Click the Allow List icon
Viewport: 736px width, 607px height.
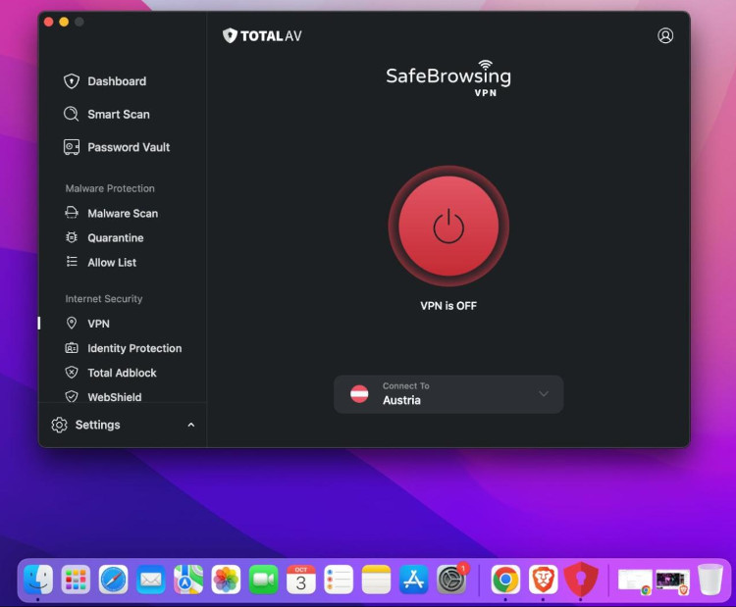[x=72, y=262]
